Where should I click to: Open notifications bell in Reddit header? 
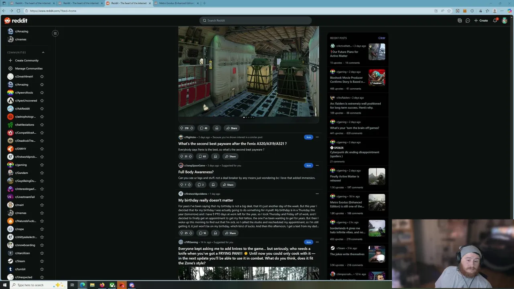(x=495, y=20)
